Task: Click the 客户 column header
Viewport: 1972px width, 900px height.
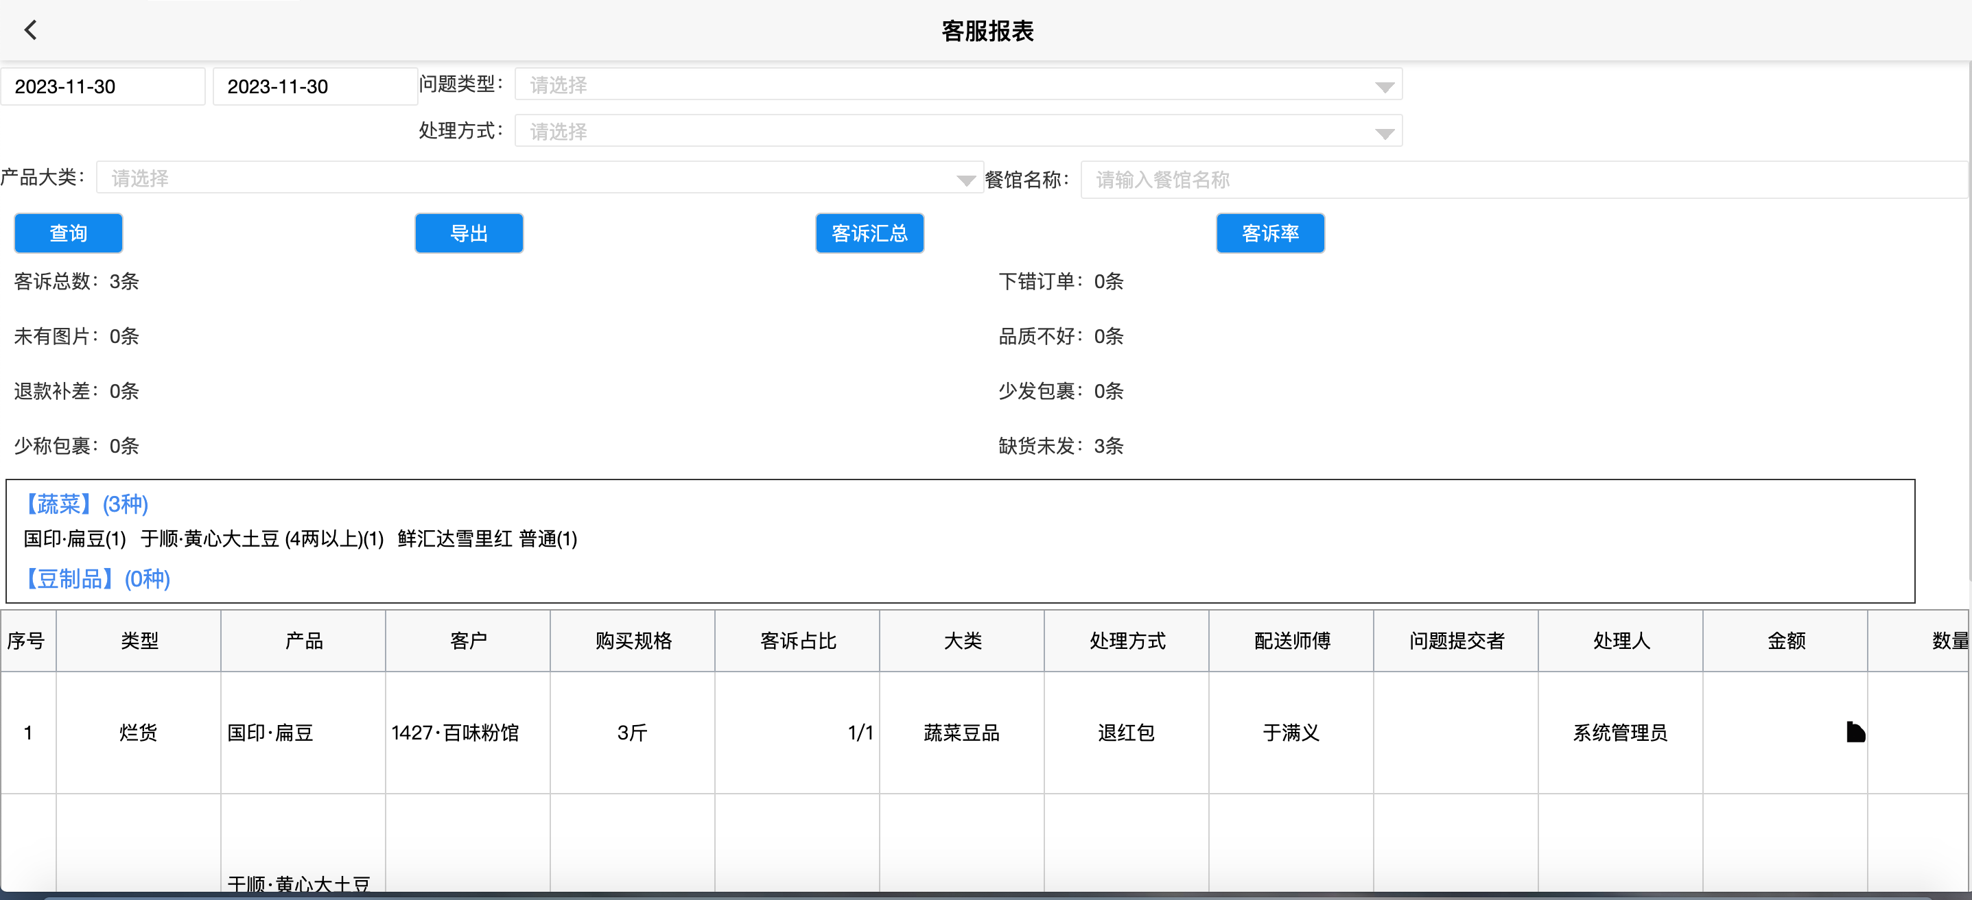Action: [x=468, y=641]
